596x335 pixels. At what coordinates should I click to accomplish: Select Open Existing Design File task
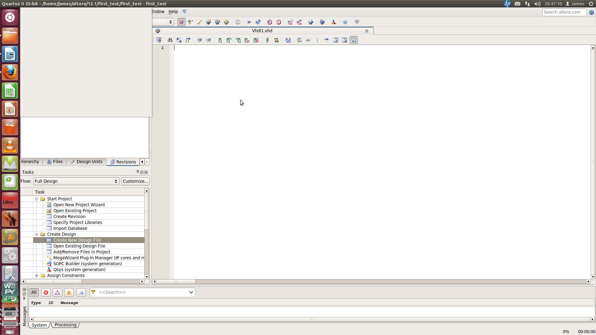[79, 246]
